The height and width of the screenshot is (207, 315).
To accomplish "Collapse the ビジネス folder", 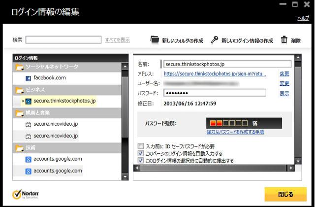I will pos(20,90).
